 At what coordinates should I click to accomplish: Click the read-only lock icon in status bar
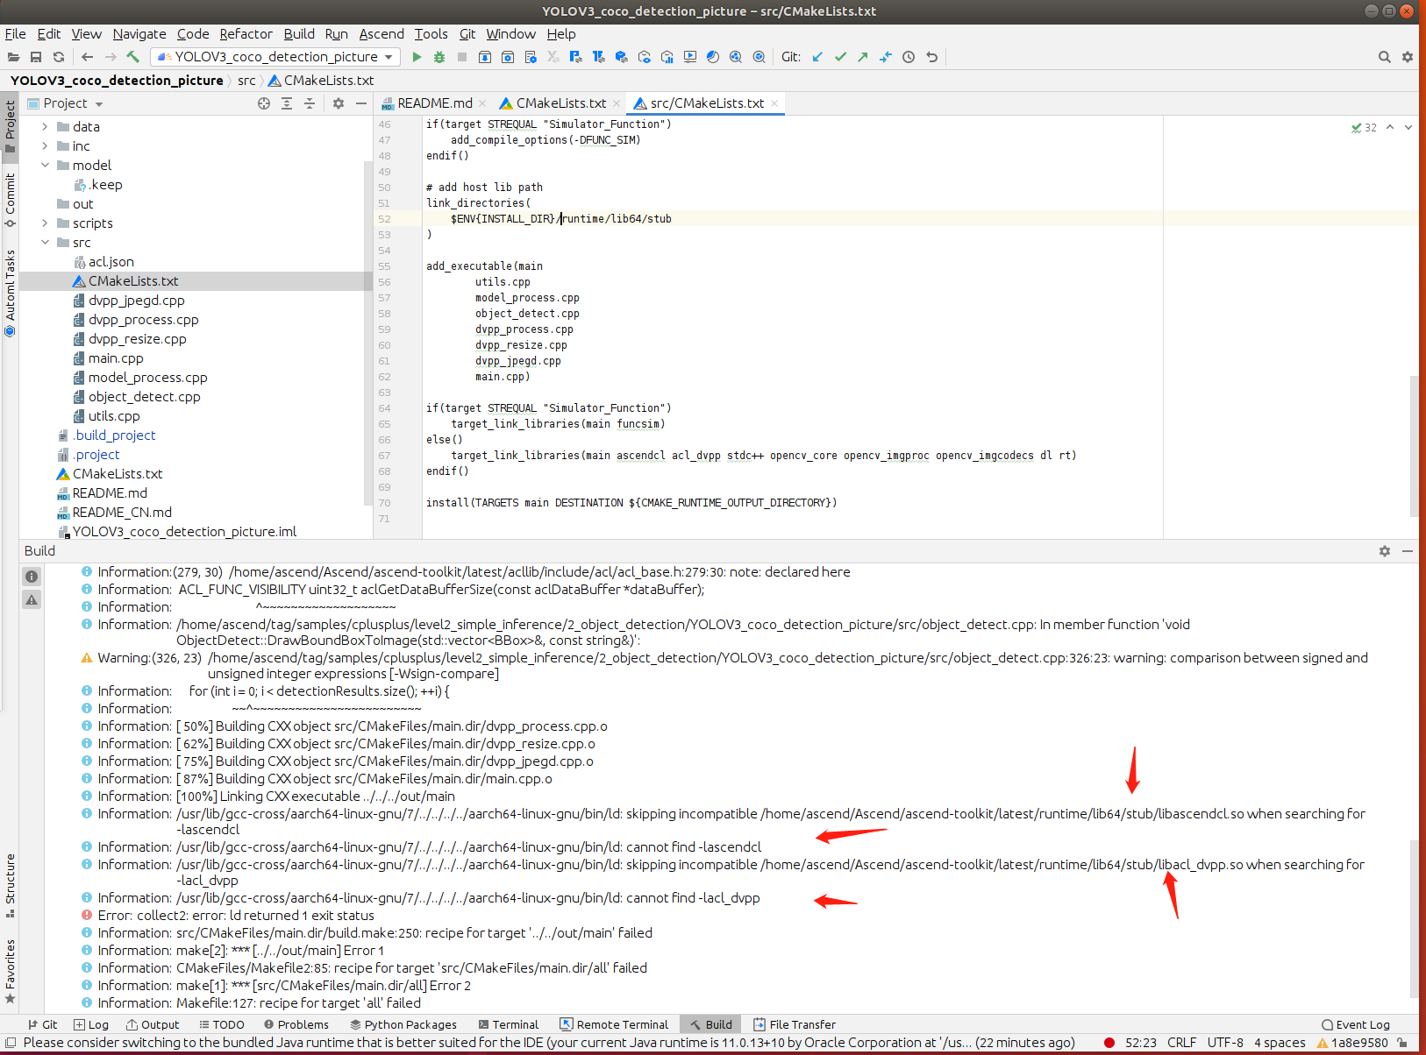pos(1402,1043)
